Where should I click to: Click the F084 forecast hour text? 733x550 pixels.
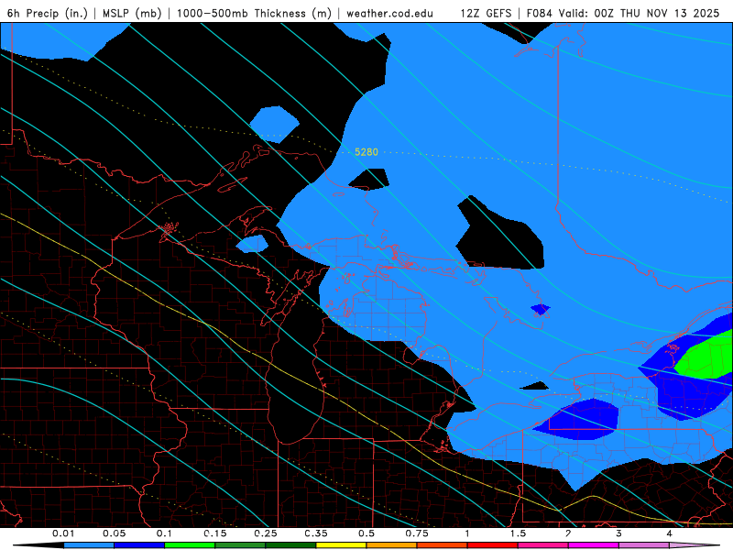540,13
